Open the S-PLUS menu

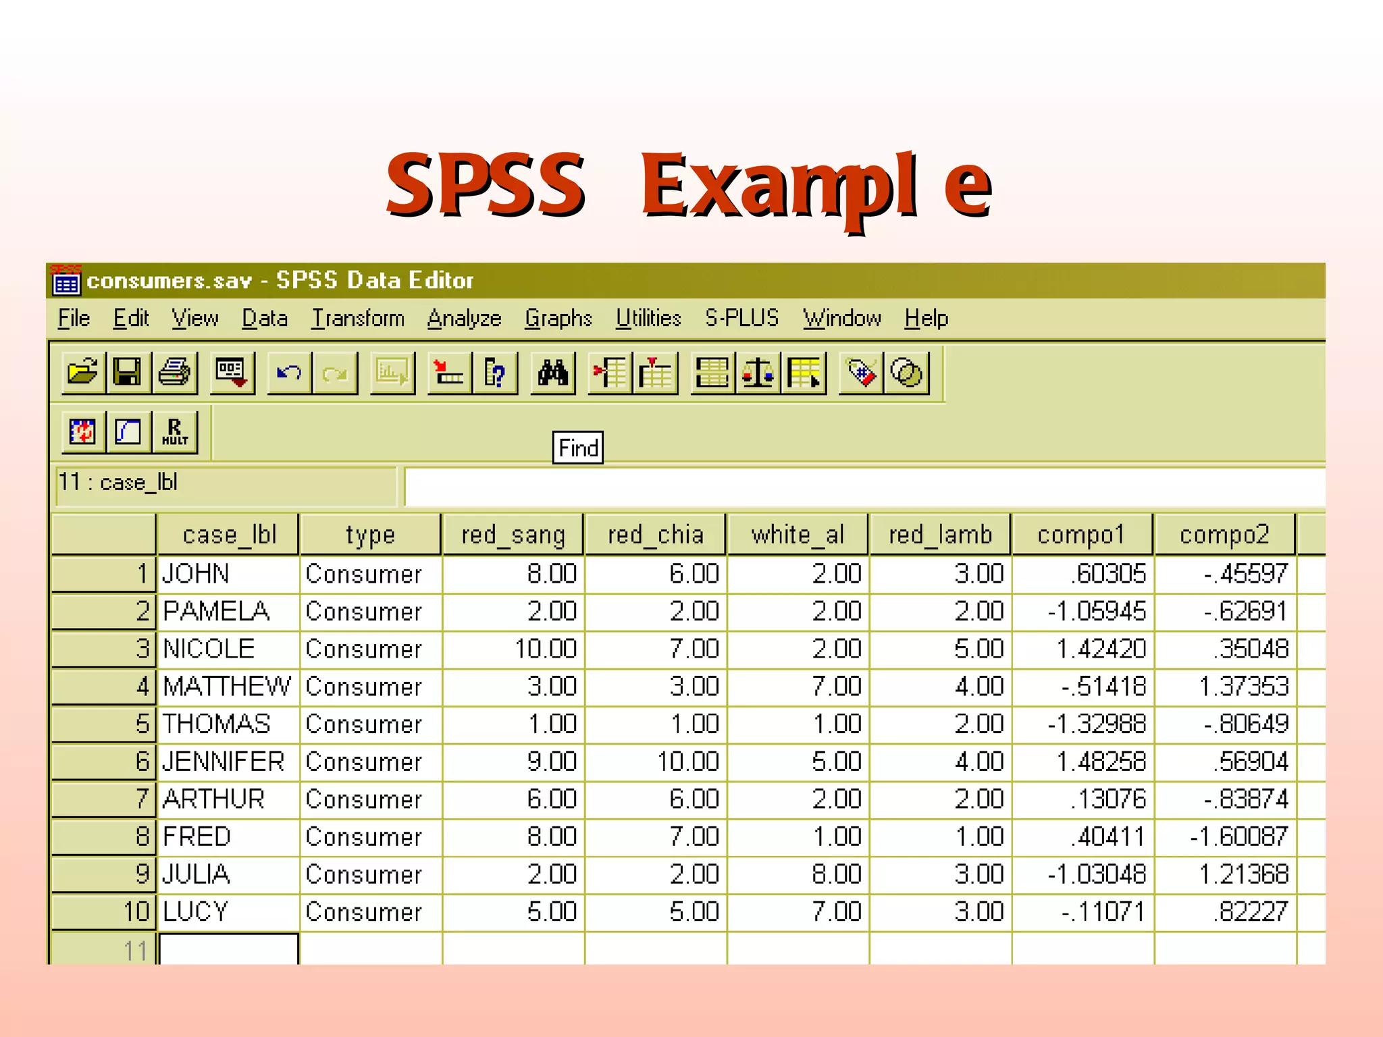click(742, 318)
